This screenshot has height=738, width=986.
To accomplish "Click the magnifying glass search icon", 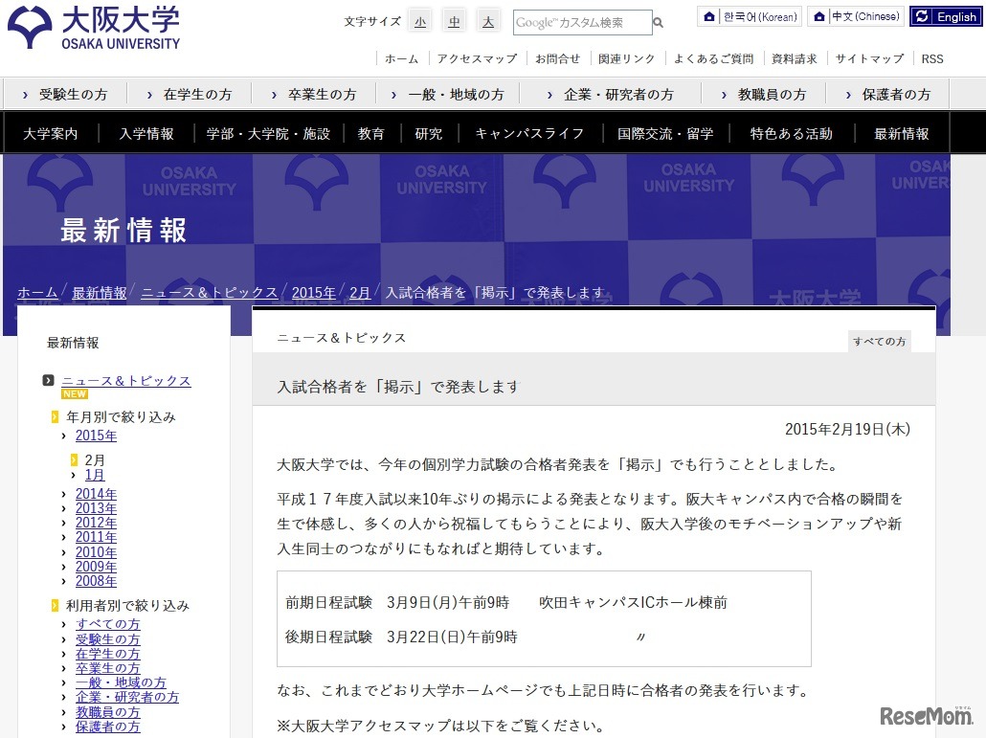I will point(657,21).
